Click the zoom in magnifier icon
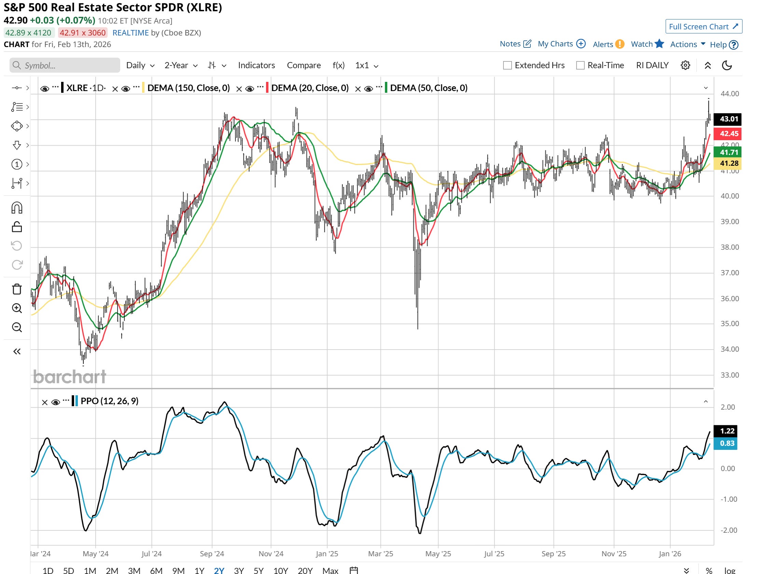This screenshot has width=763, height=574. (x=16, y=308)
